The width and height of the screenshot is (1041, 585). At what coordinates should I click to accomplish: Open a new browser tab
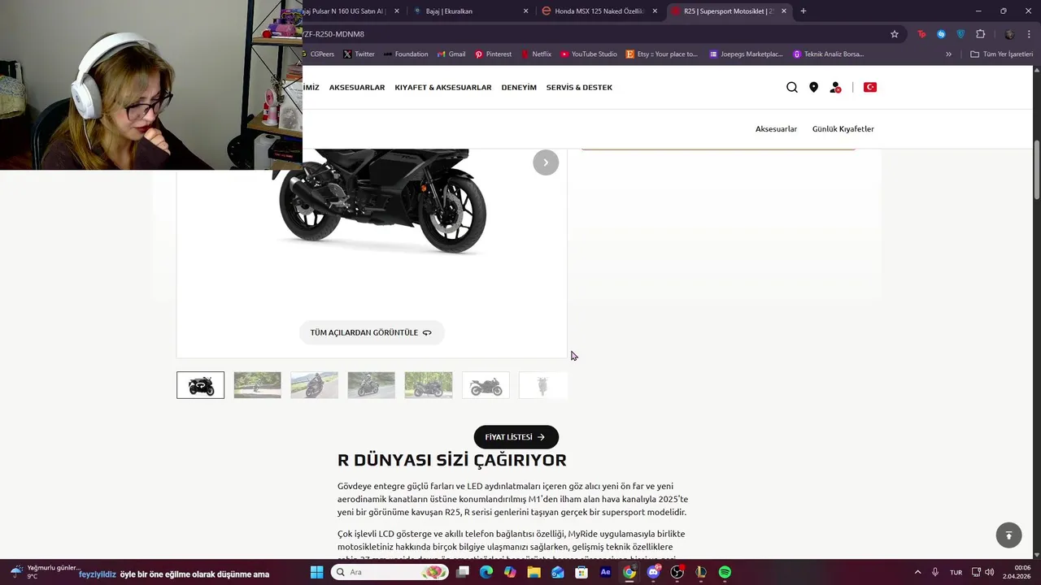click(x=804, y=11)
